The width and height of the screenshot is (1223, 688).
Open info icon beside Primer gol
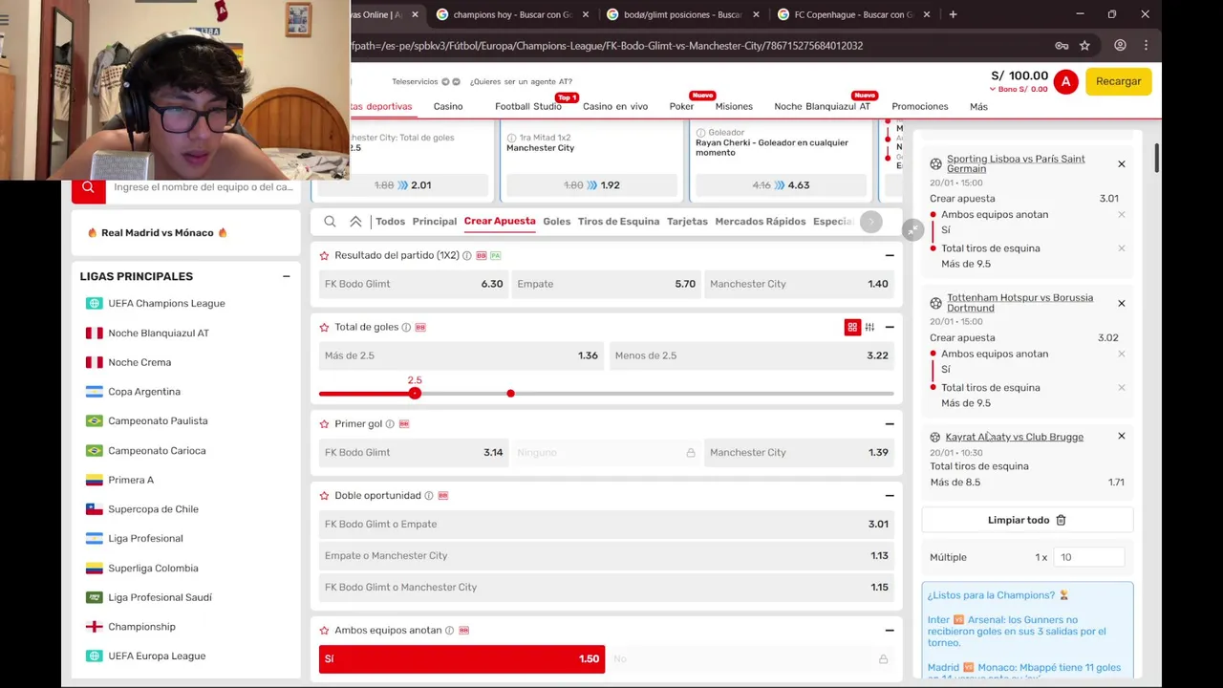[x=390, y=424]
